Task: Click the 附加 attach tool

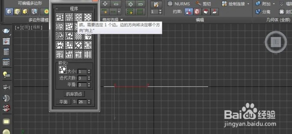Action: click(x=263, y=4)
